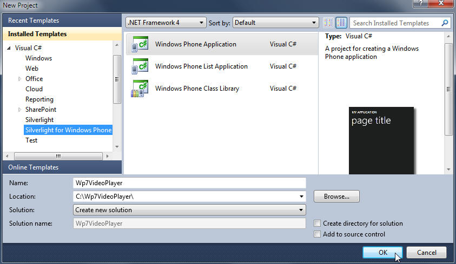Click the Solution name field
Screen dimensions: 456x264
tap(189, 224)
